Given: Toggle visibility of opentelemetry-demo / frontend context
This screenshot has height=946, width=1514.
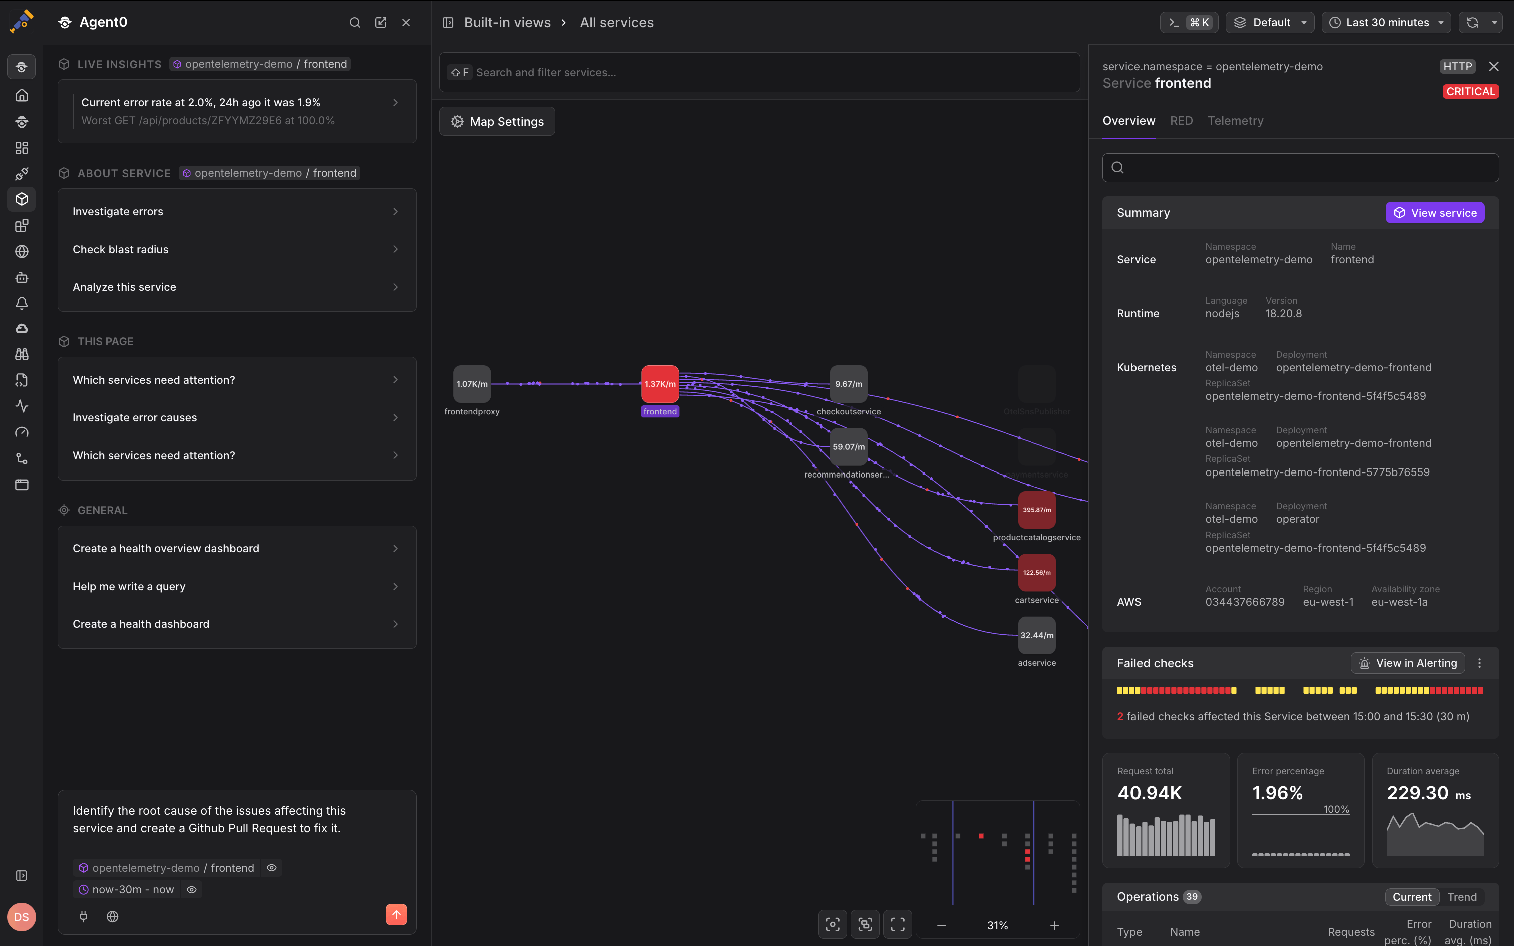Looking at the screenshot, I should [x=271, y=868].
